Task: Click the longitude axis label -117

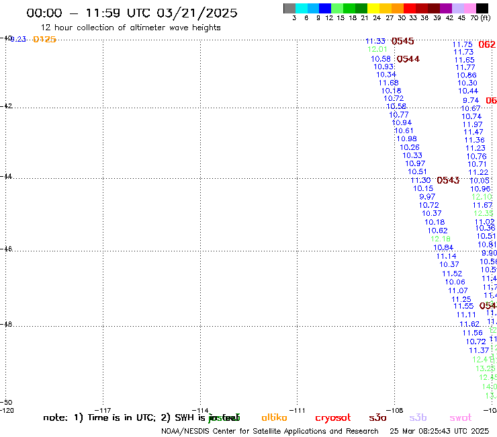Action: (103, 410)
